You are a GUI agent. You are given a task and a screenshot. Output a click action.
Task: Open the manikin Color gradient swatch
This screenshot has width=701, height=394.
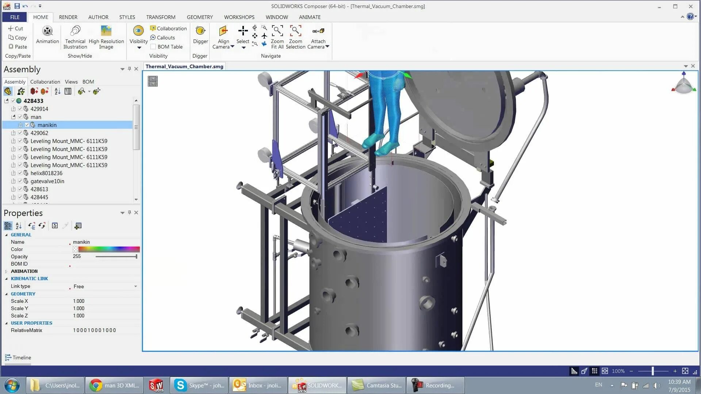tap(106, 249)
